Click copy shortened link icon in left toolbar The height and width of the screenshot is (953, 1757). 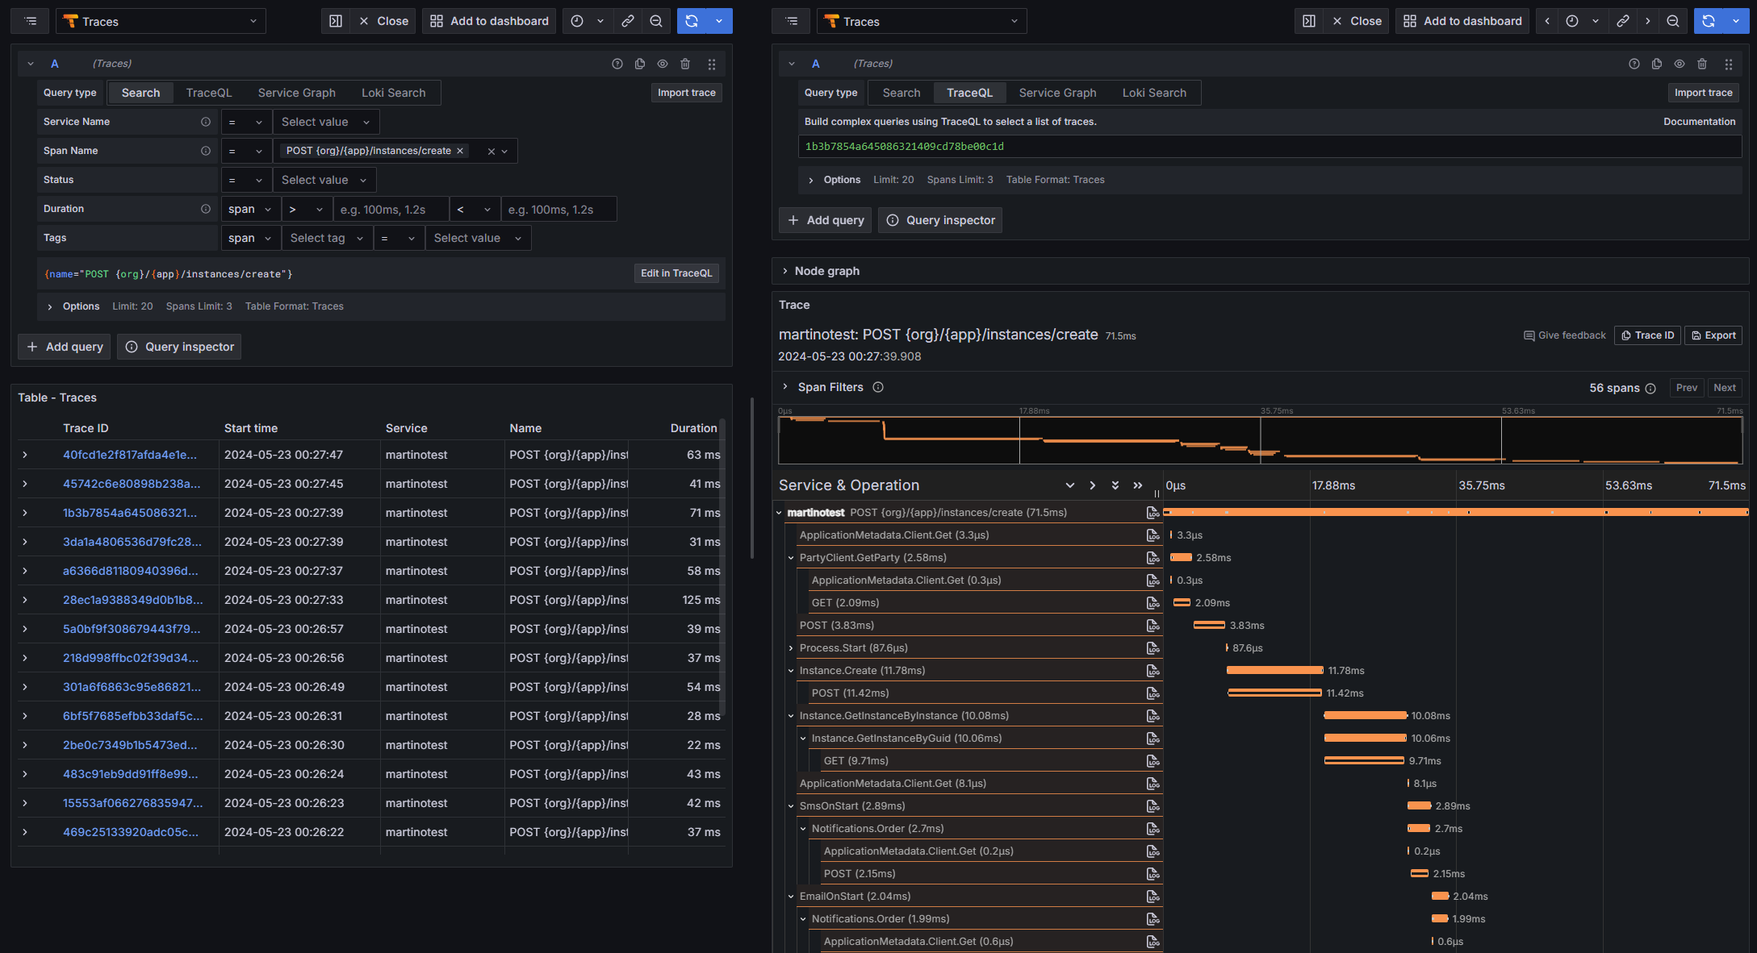pyautogui.click(x=628, y=21)
